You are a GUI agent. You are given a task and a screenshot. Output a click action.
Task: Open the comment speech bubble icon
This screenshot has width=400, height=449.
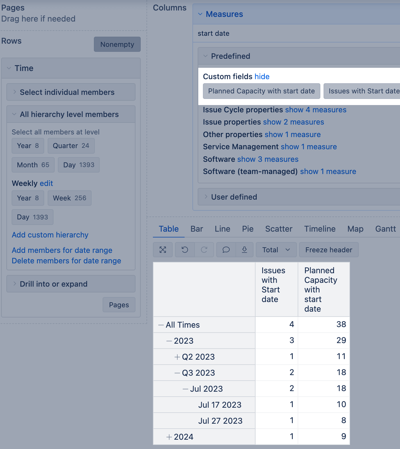pyautogui.click(x=226, y=250)
